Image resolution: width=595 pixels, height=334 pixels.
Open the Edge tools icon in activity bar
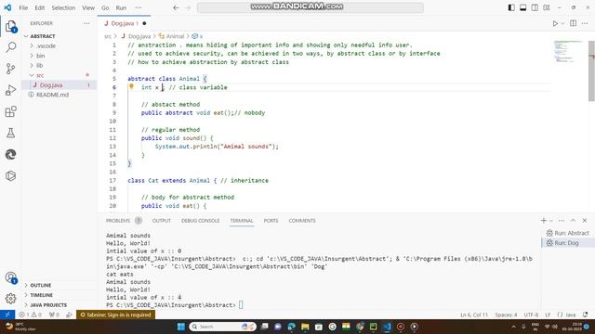tap(11, 154)
